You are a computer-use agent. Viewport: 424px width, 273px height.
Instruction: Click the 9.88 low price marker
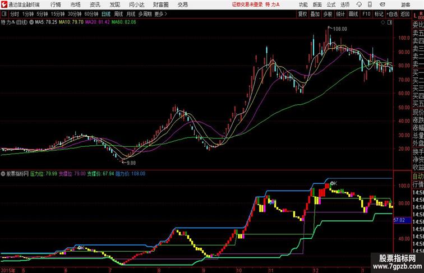(x=131, y=163)
